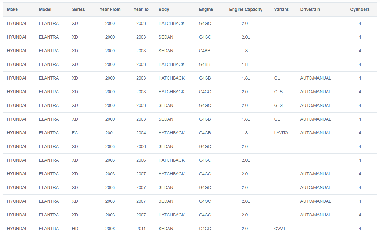The width and height of the screenshot is (380, 245).
Task: Click the Year To column header
Action: (x=141, y=9)
